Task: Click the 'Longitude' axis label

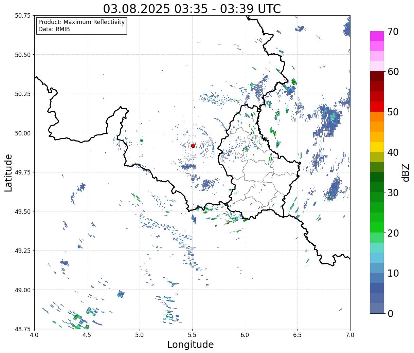Action: point(191,345)
